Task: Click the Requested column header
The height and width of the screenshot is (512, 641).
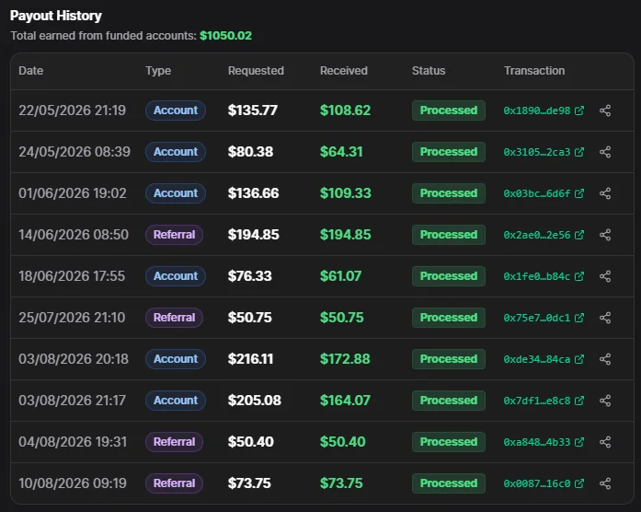Action: click(x=256, y=71)
